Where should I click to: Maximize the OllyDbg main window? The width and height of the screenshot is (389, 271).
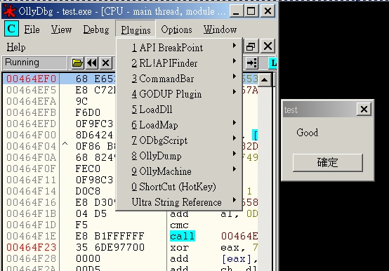251,11
